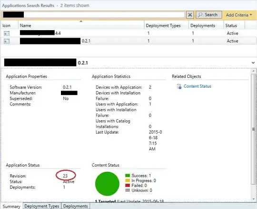Open the Content Status link

click(198, 86)
